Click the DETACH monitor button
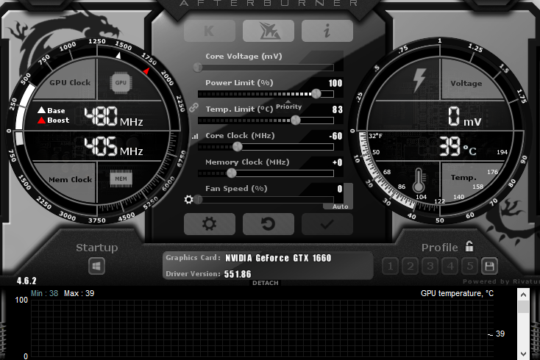The width and height of the screenshot is (540, 360). pos(265,283)
